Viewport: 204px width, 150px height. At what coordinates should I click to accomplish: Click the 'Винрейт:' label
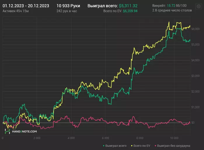[x=159, y=6]
